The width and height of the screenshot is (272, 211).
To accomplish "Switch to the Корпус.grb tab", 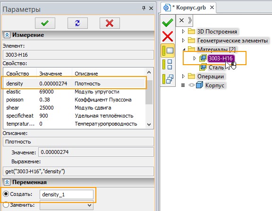I will pos(188,8).
